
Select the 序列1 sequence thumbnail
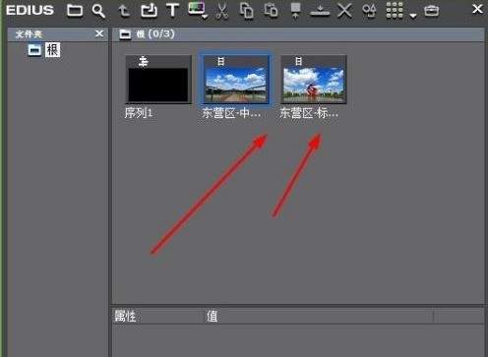(158, 80)
